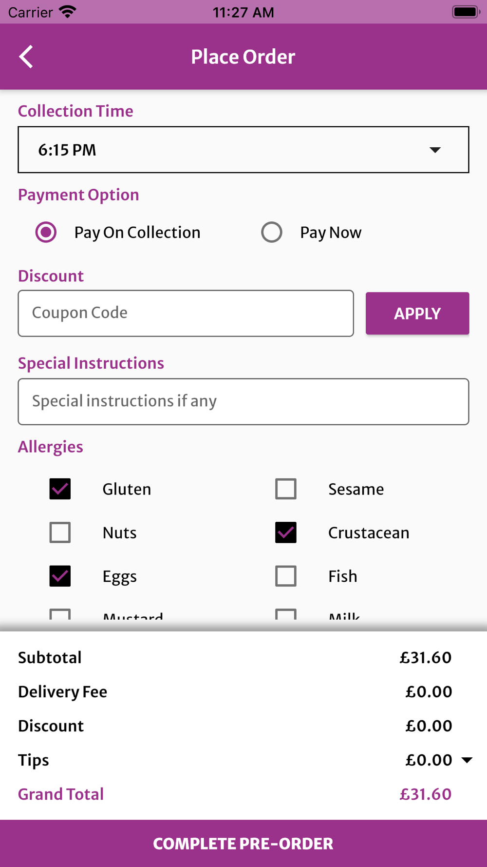Tap the battery indicator icon

[466, 12]
